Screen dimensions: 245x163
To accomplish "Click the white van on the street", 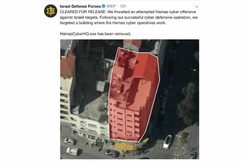I will click(74, 152).
